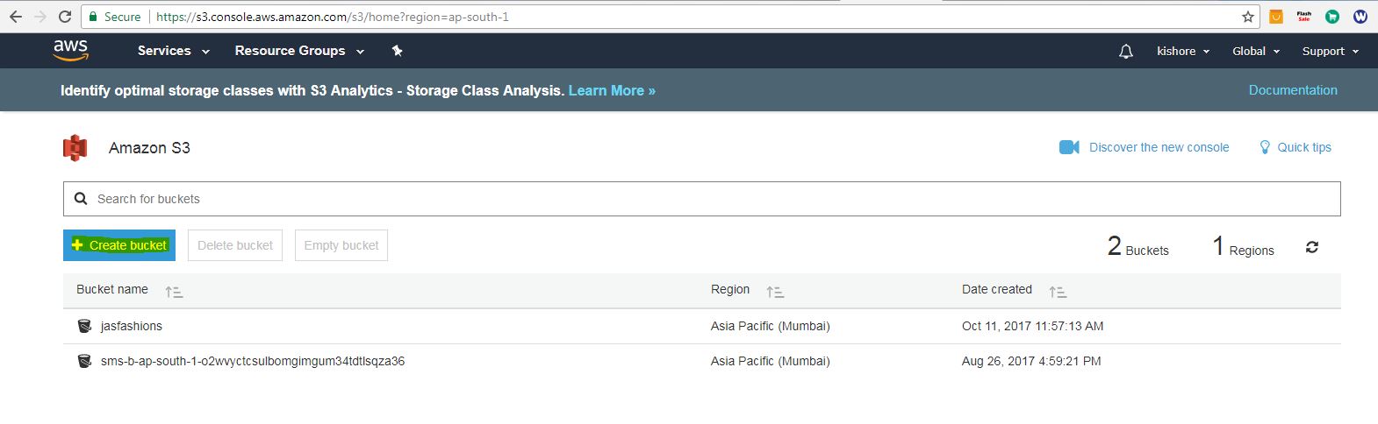
Task: Open the notifications bell icon
Action: (1125, 52)
